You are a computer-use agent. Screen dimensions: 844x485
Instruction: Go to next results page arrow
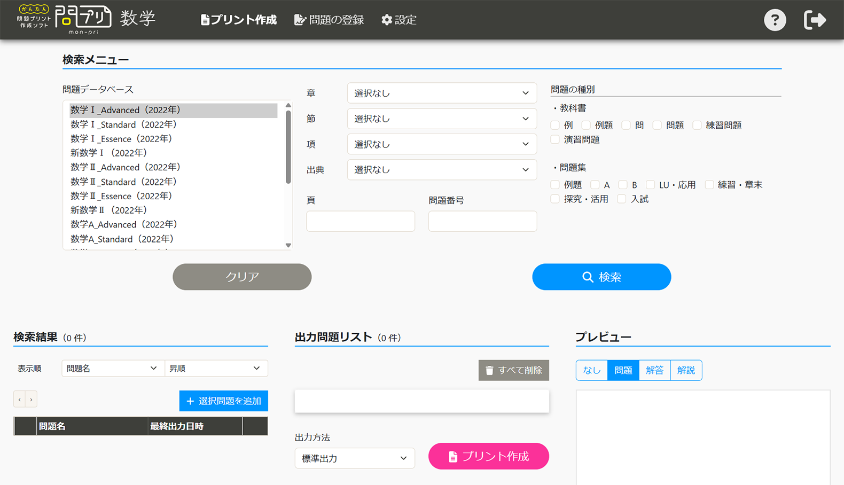[32, 400]
